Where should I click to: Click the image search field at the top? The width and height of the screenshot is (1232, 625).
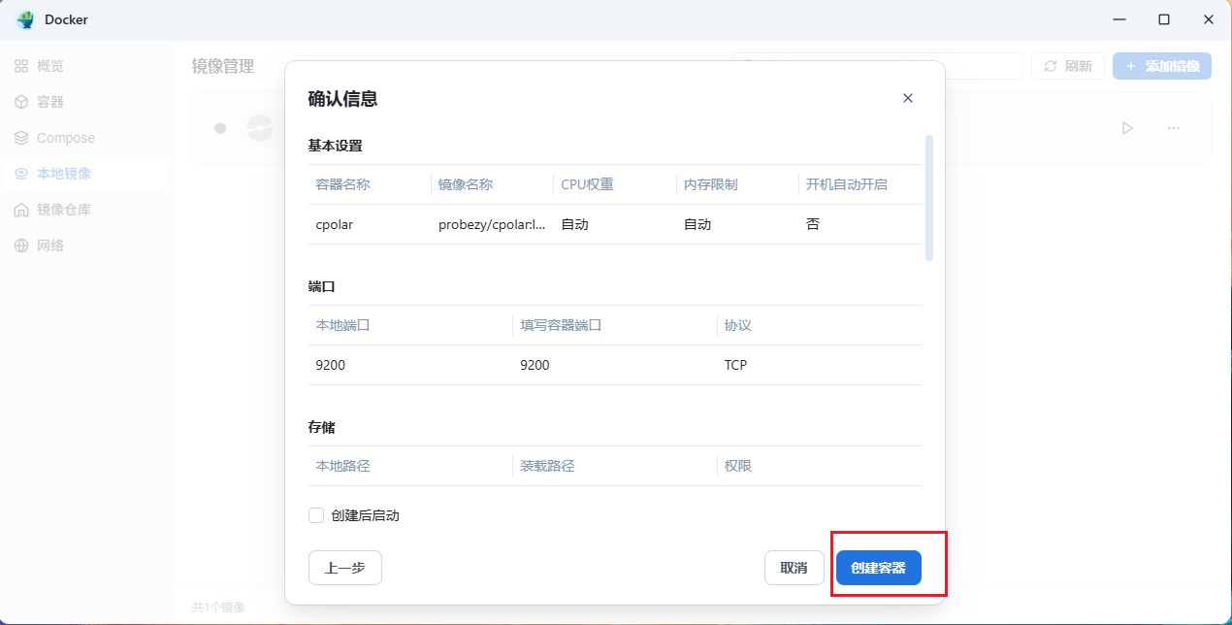point(980,66)
